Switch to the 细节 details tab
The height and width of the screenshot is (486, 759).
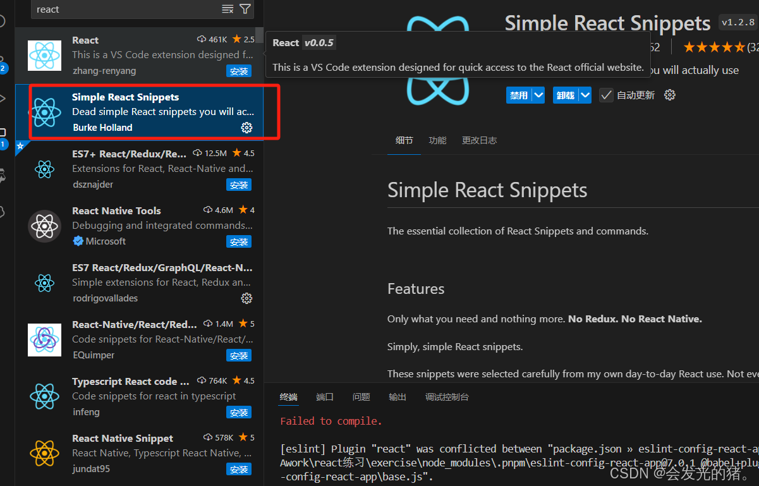pos(404,140)
